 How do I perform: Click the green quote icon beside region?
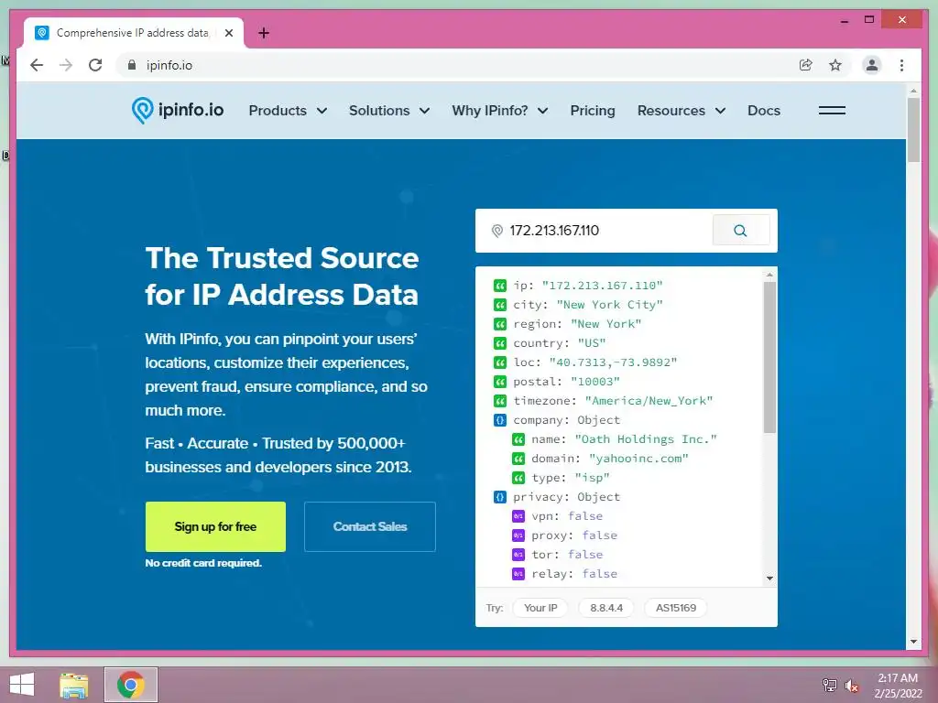tap(499, 324)
